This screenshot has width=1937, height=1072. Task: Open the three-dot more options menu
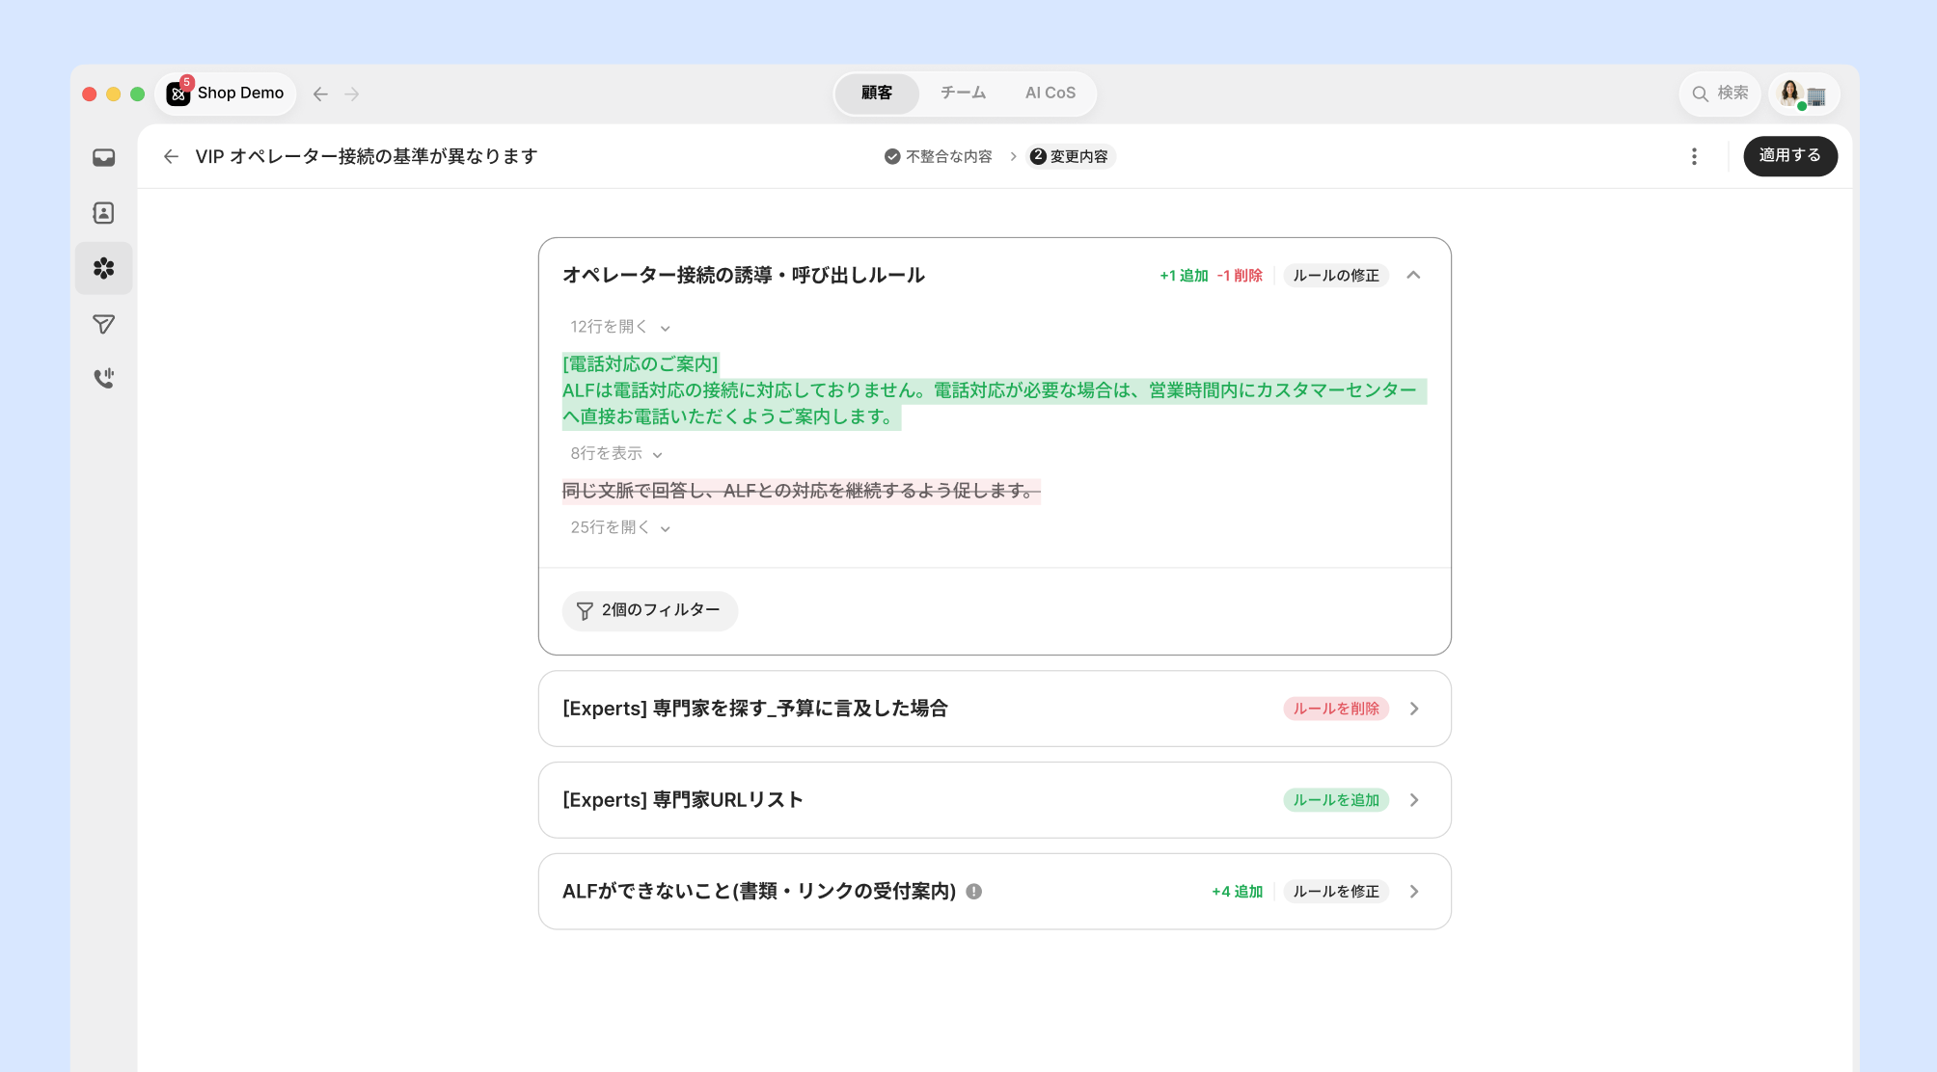coord(1694,156)
